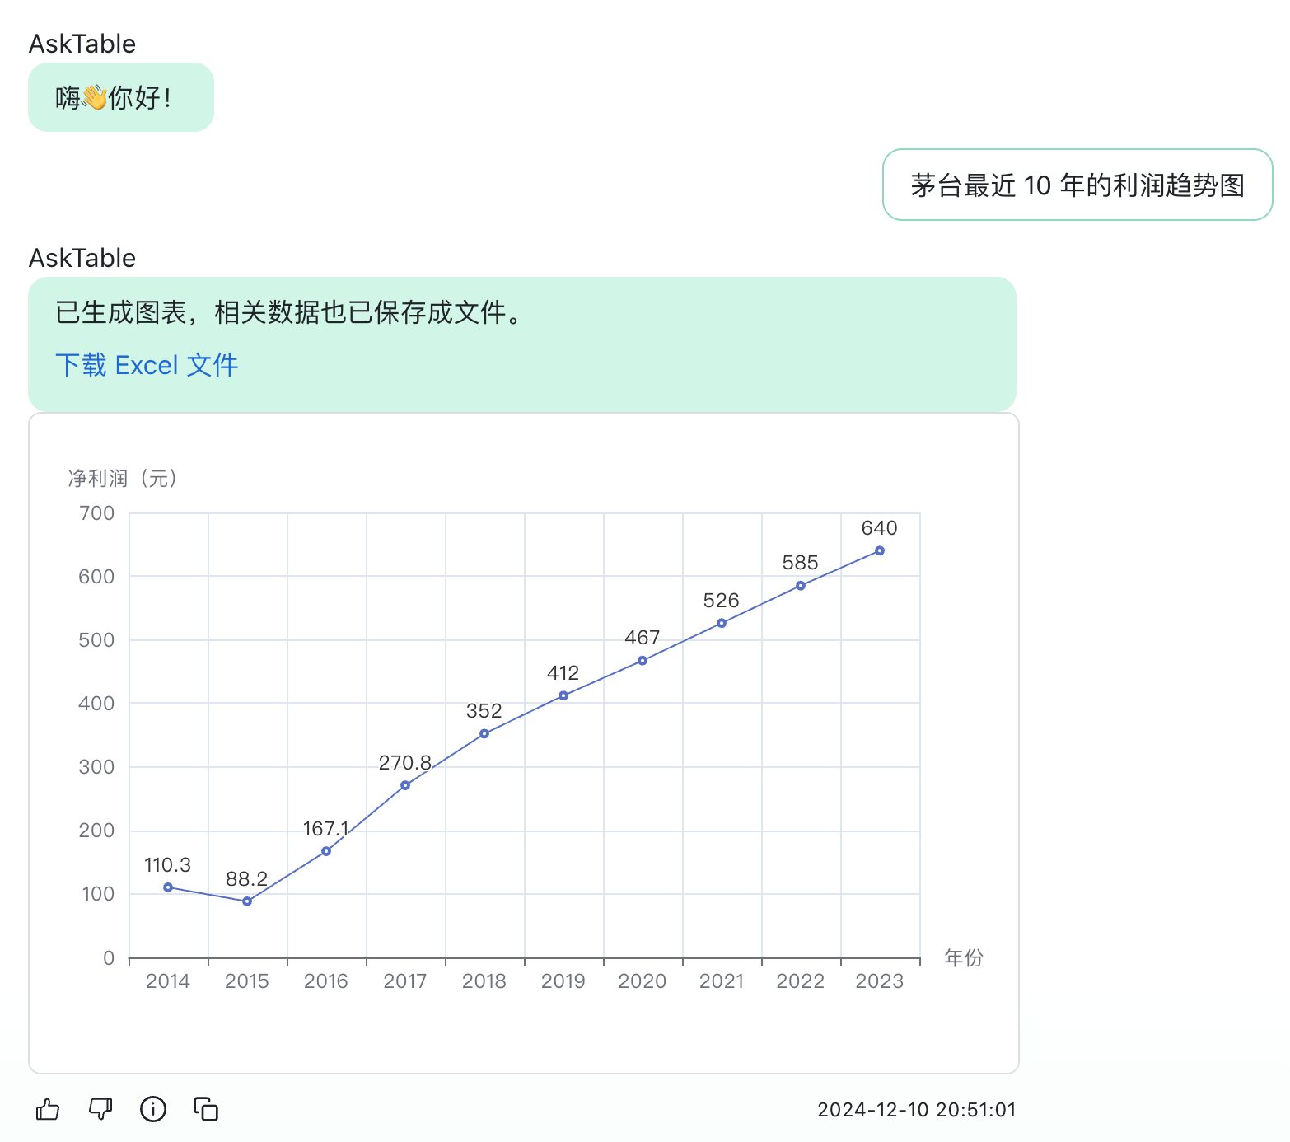This screenshot has height=1142, width=1290.
Task: Select the 2017 data point labeled 270.8
Action: click(405, 785)
